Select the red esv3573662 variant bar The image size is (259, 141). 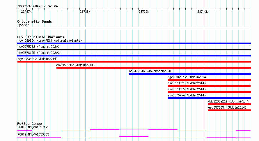(x=154, y=68)
